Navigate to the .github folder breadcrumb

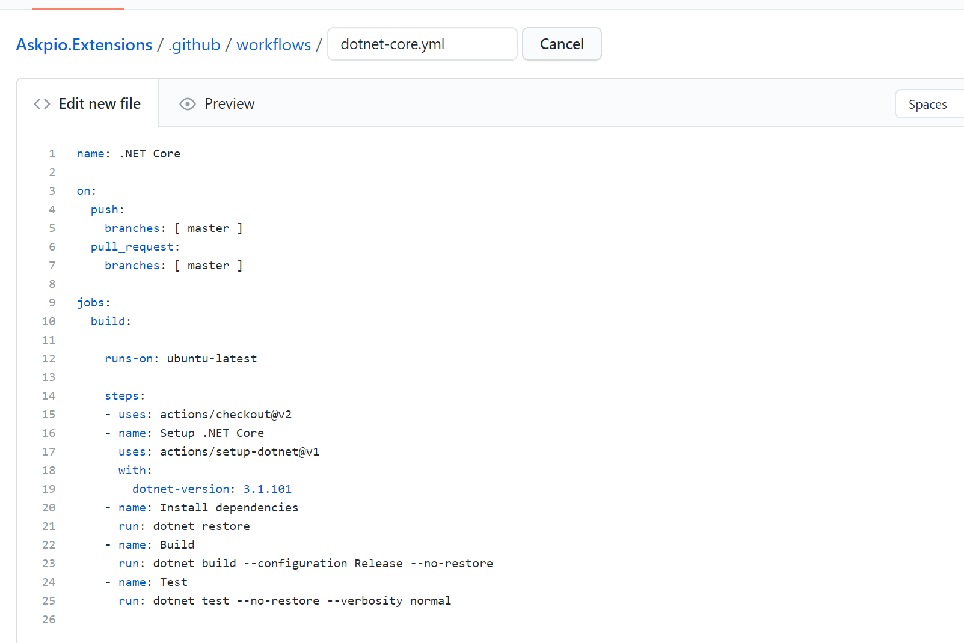tap(194, 44)
